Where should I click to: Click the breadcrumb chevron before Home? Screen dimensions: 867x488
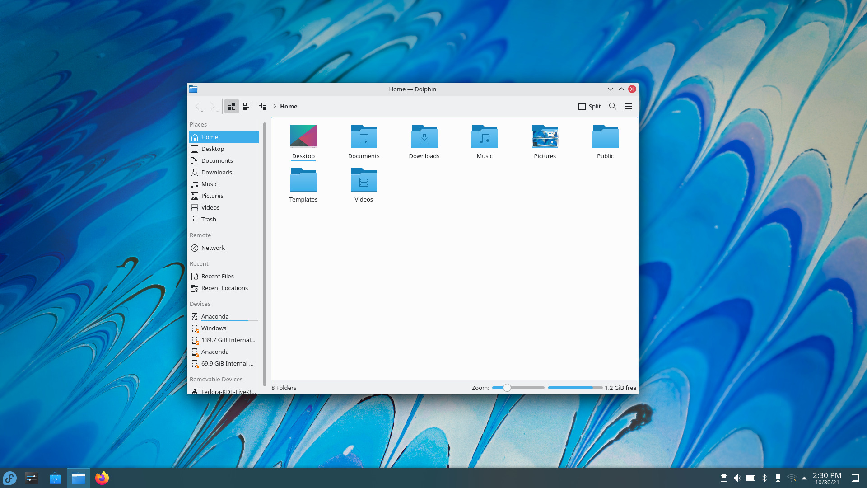point(275,106)
